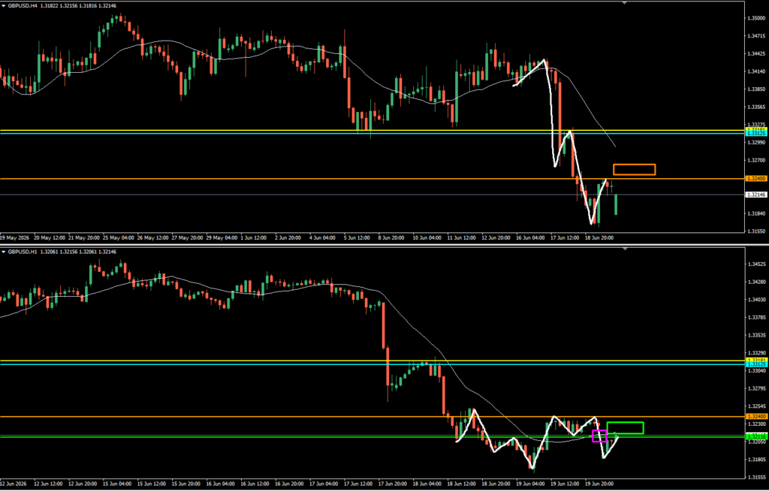This screenshot has width=769, height=492.
Task: Open the GBPUSD,H4 chart title dropdown arrow
Action: [x=4, y=6]
